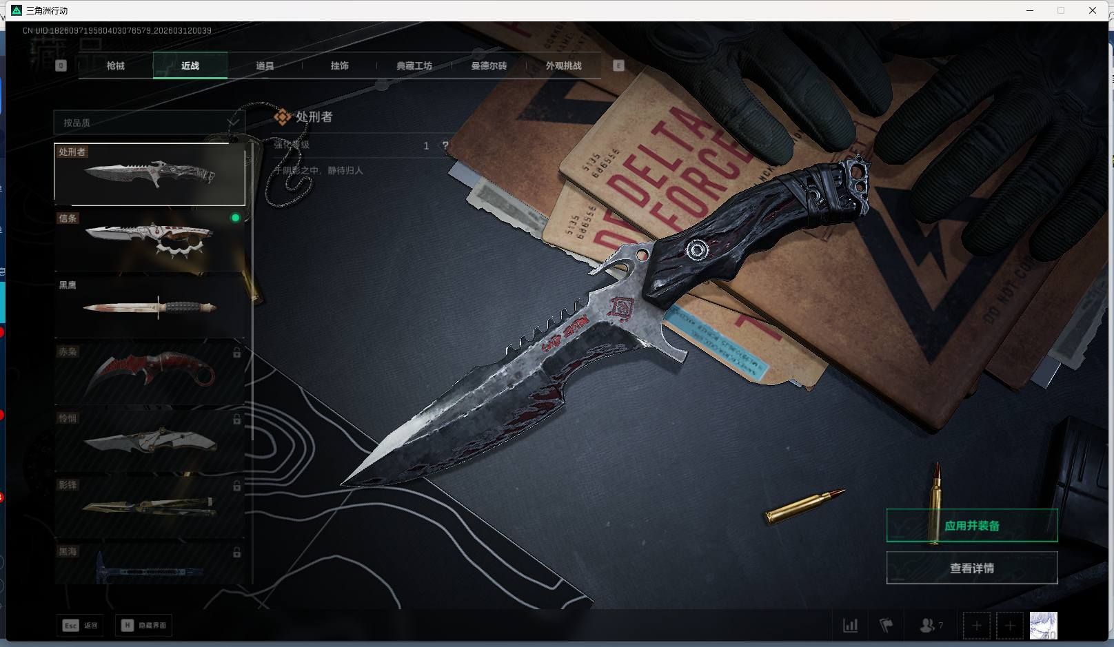Click the lock icon on 黑海

[236, 553]
